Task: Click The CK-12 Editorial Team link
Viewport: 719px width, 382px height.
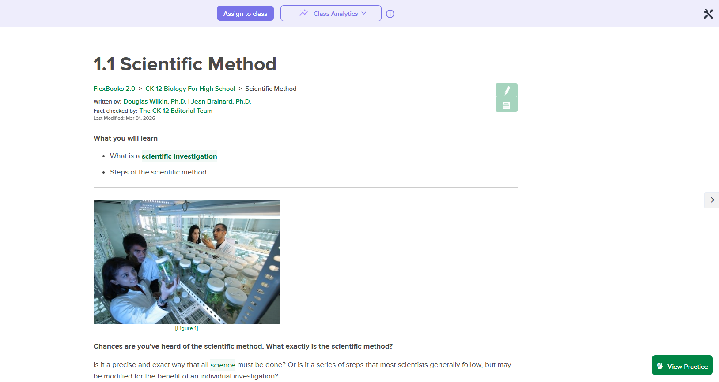Action: click(x=176, y=111)
